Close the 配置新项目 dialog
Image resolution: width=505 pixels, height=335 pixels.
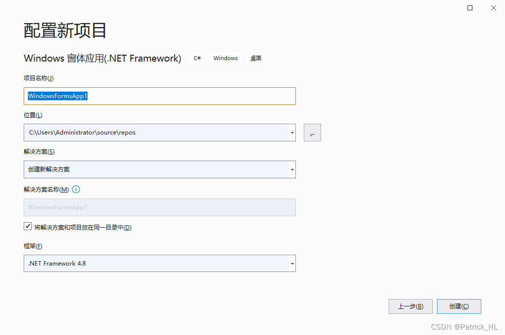[x=493, y=8]
